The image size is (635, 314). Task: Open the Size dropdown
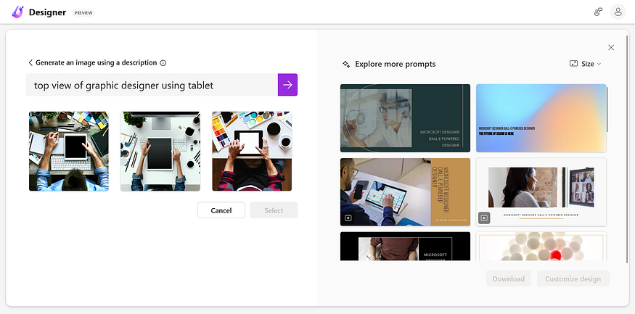(585, 64)
